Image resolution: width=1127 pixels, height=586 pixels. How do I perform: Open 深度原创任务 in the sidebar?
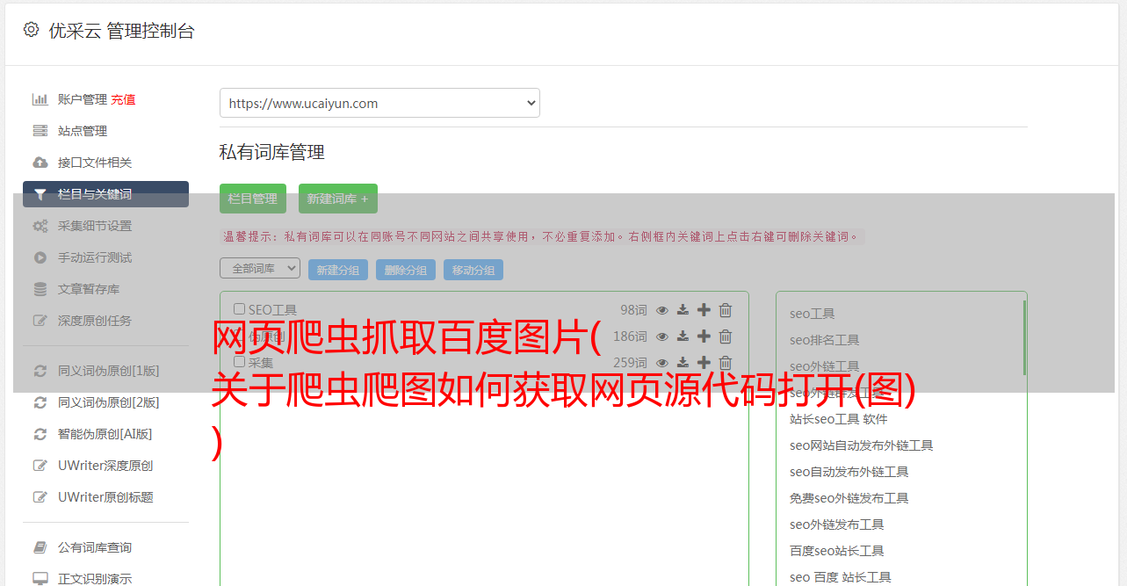(95, 321)
